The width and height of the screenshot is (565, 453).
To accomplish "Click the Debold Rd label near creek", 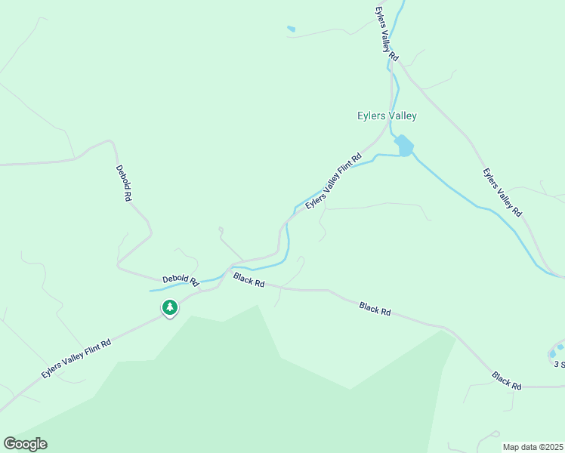I will coord(181,281).
